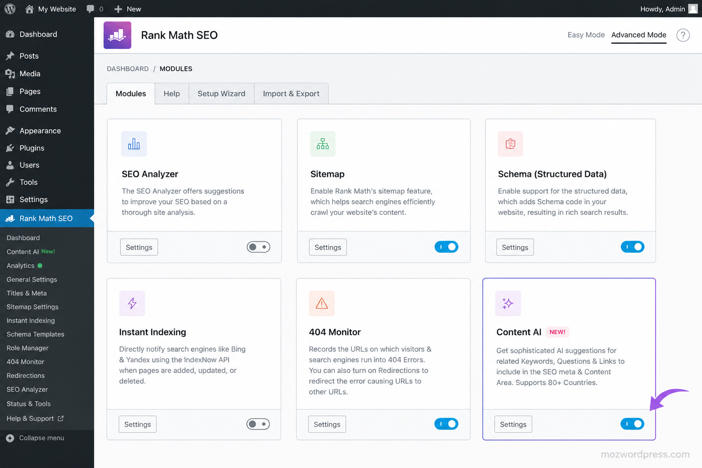
Task: Select Advanced Mode
Action: click(x=639, y=35)
